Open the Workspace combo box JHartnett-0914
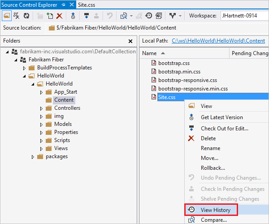 coord(245,16)
